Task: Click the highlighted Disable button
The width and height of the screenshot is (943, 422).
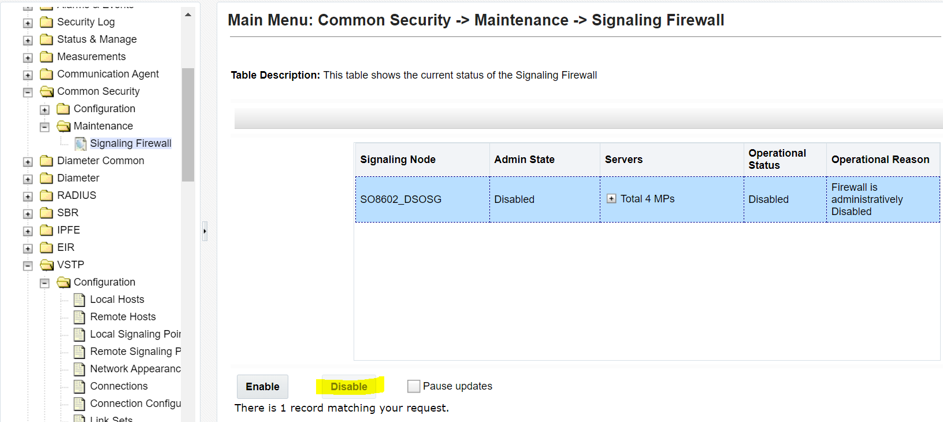Action: (348, 386)
